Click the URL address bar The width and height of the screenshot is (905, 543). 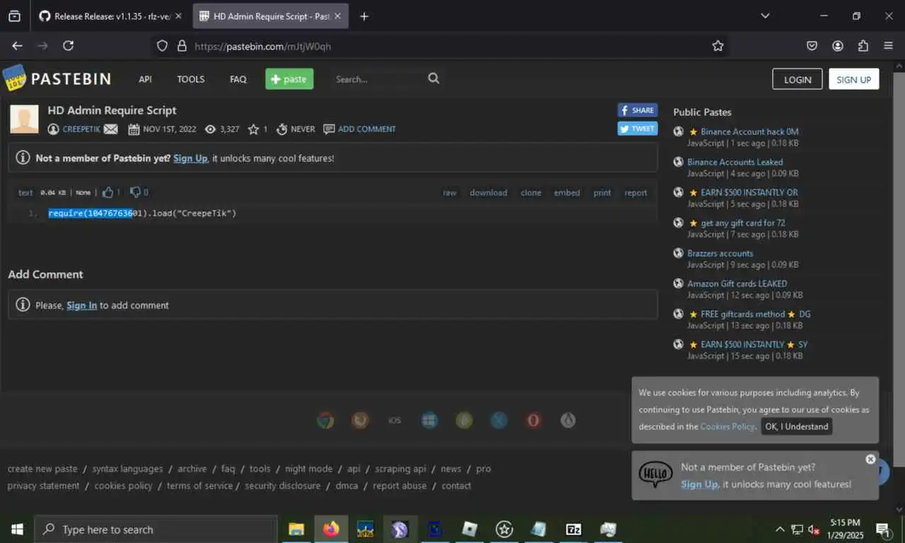(x=438, y=46)
